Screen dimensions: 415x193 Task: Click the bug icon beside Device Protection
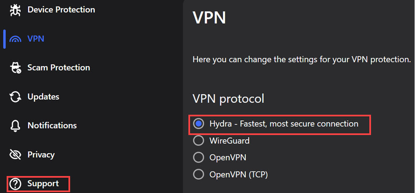[x=15, y=10]
